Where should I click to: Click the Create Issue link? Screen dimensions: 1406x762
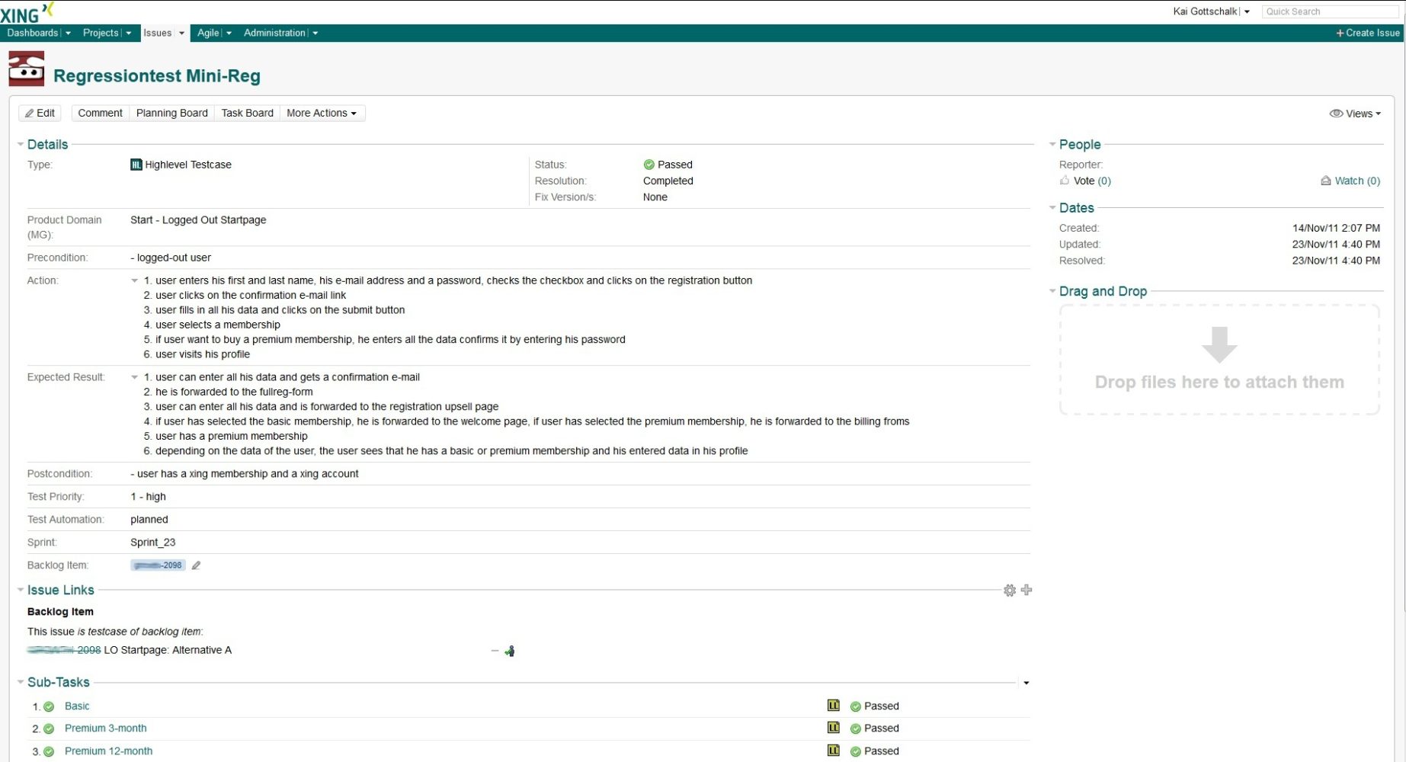pos(1368,33)
